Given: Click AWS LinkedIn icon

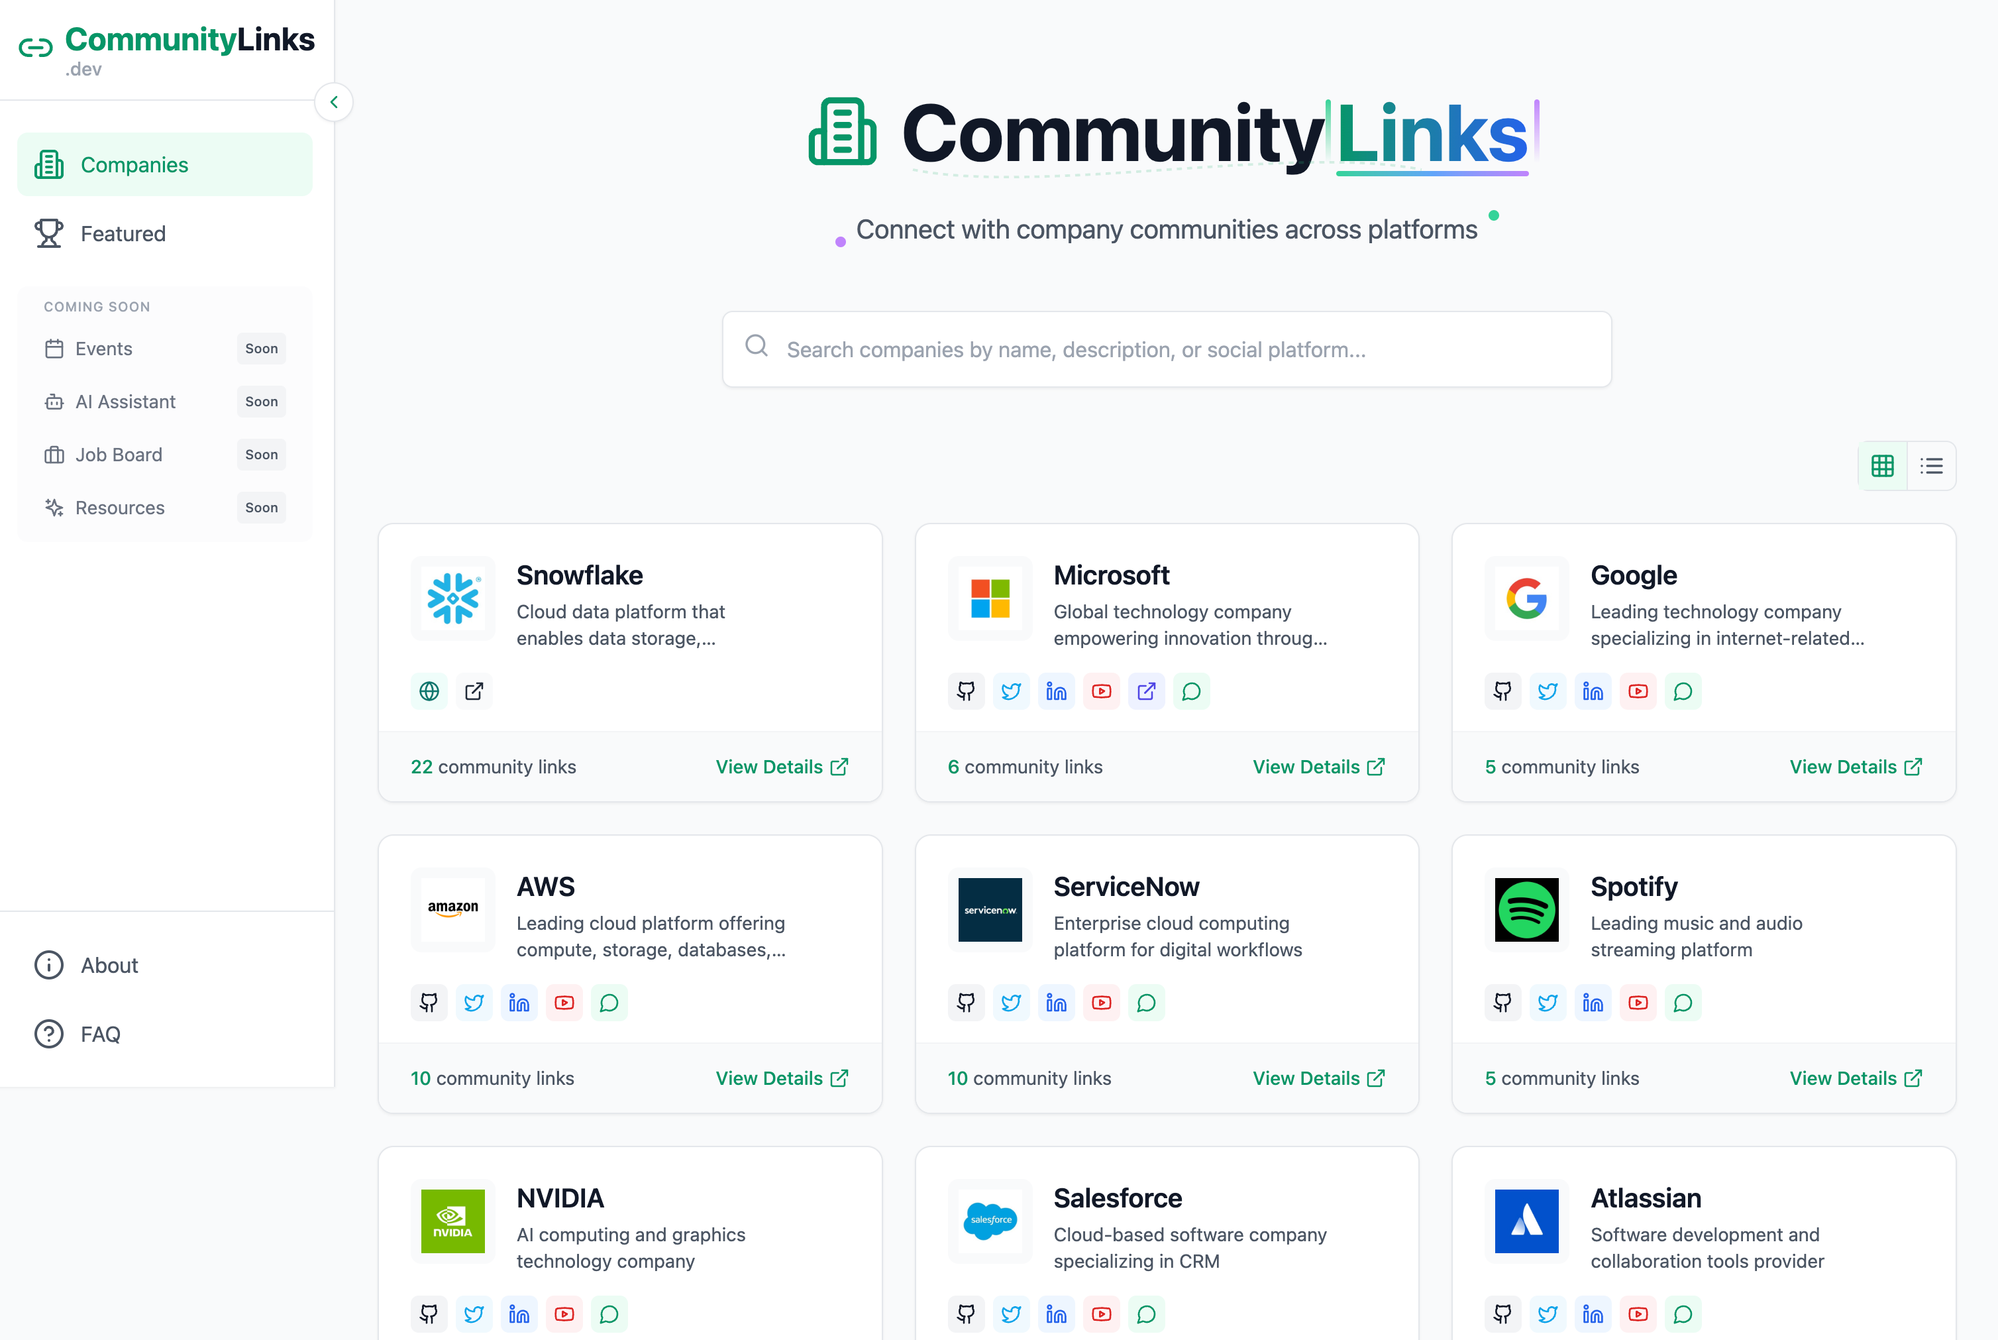Looking at the screenshot, I should coord(519,1003).
